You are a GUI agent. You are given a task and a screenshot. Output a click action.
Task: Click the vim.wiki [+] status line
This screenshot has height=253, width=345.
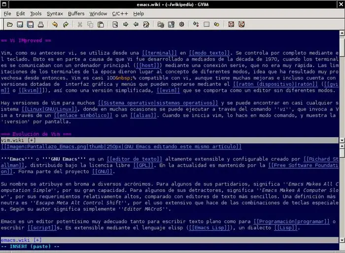pyautogui.click(x=170, y=140)
